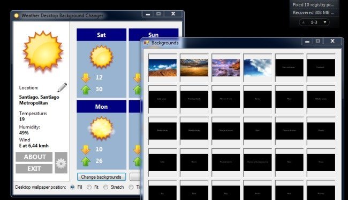Select the golden sunset lake thumbnail

click(x=194, y=68)
